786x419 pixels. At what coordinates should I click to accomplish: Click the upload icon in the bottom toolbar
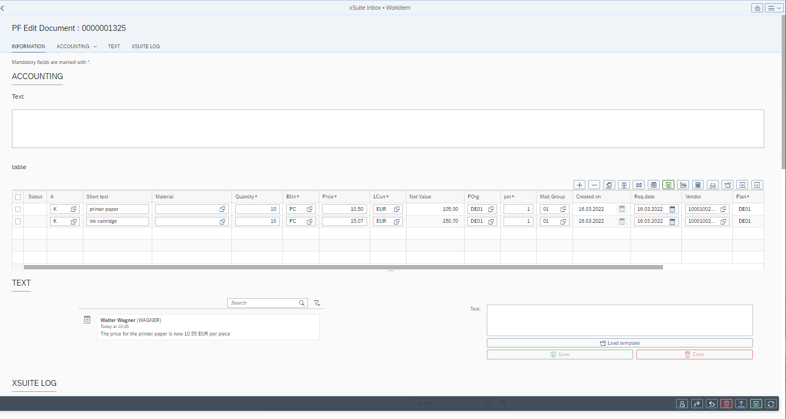point(741,403)
